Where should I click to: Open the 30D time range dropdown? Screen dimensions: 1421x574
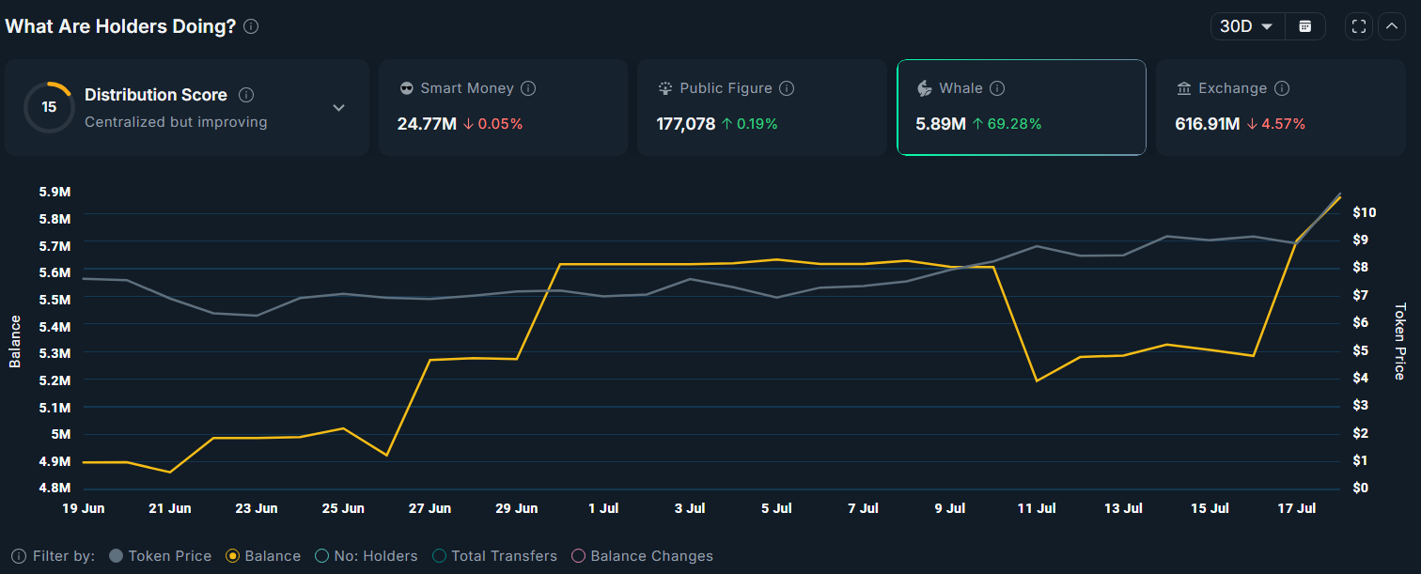(x=1246, y=26)
